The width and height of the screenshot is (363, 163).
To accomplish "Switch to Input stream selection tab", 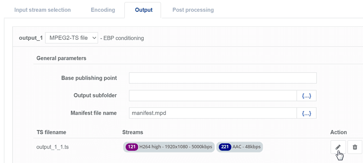I will pyautogui.click(x=42, y=10).
